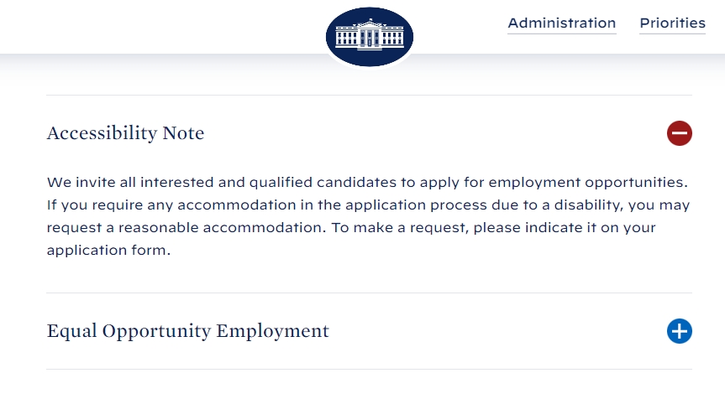Open the Priorities menu
Image resolution: width=725 pixels, height=404 pixels.
[672, 23]
